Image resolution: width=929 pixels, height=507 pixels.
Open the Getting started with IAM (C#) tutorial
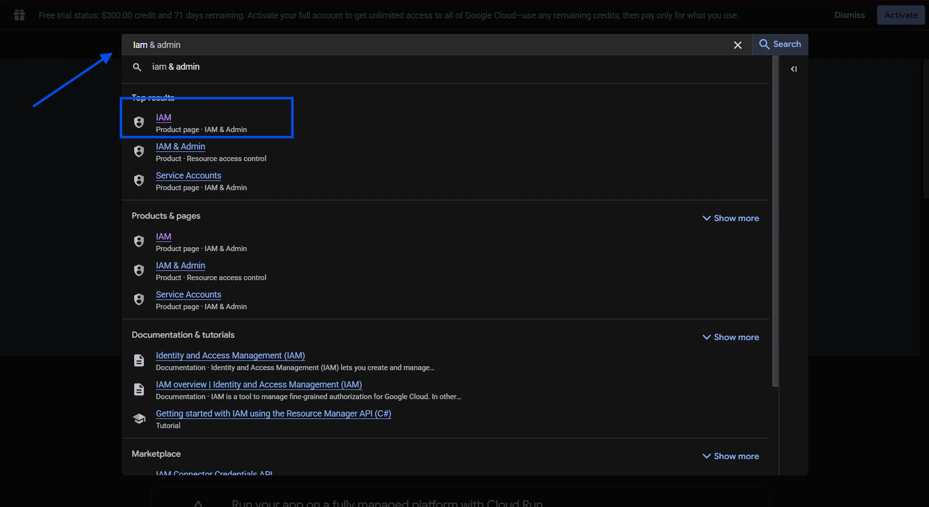(273, 414)
